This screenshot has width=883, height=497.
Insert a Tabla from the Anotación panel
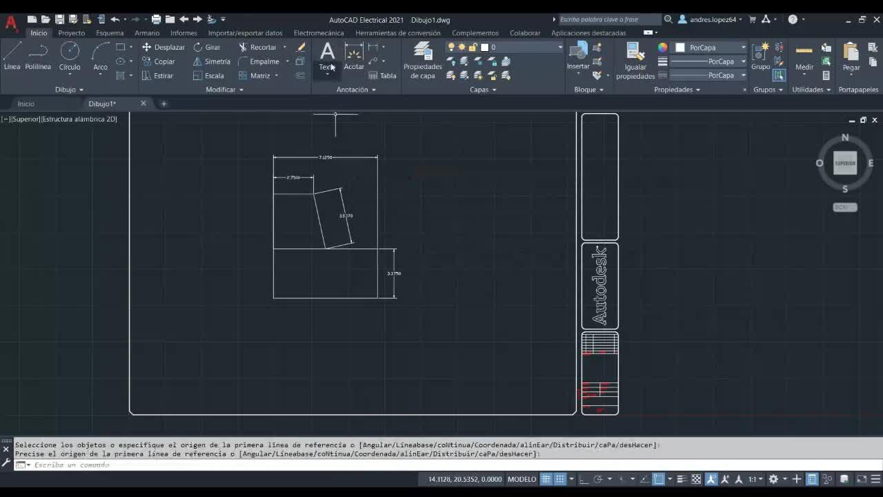point(383,76)
